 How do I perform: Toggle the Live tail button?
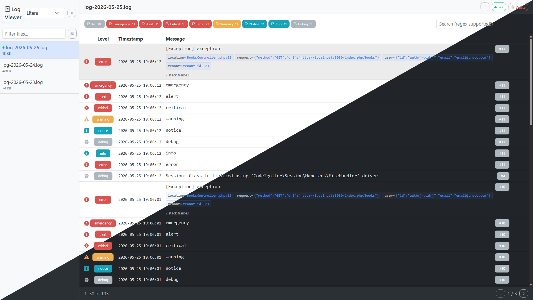[x=499, y=7]
